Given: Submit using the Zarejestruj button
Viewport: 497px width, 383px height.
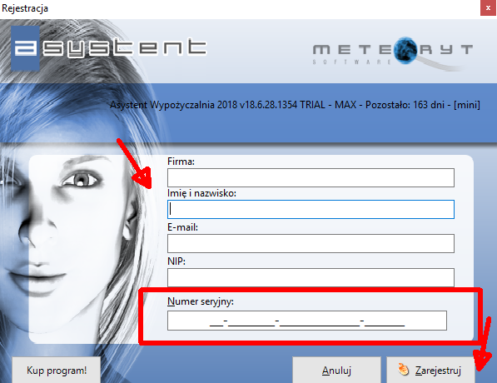Looking at the screenshot, I should coord(430,370).
